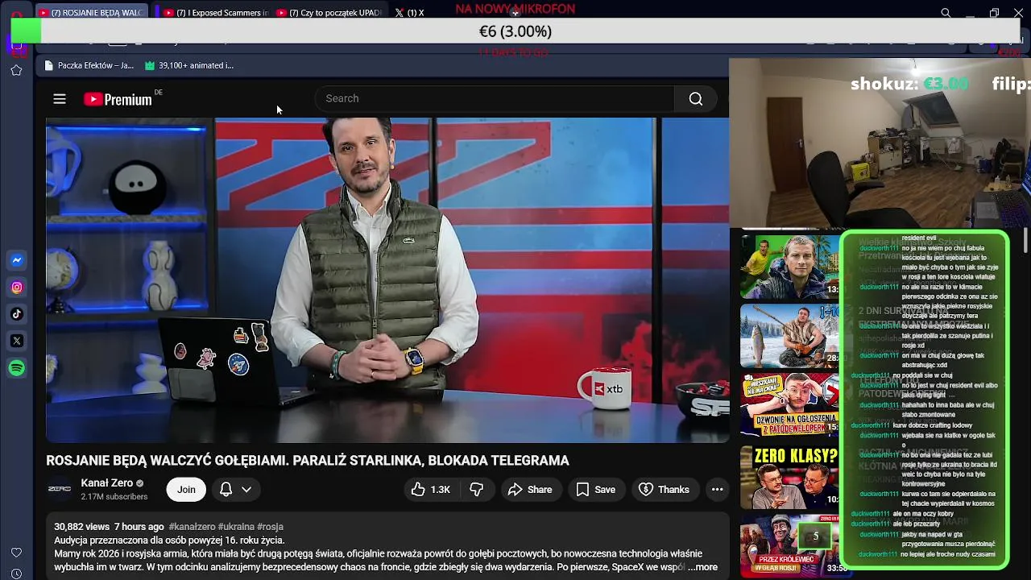1031x580 pixels.
Task: Switch to the I Exposed Scammers tab
Action: [214, 13]
